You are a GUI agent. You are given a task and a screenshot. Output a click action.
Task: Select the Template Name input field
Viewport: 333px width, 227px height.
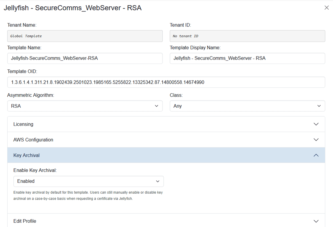(85, 58)
